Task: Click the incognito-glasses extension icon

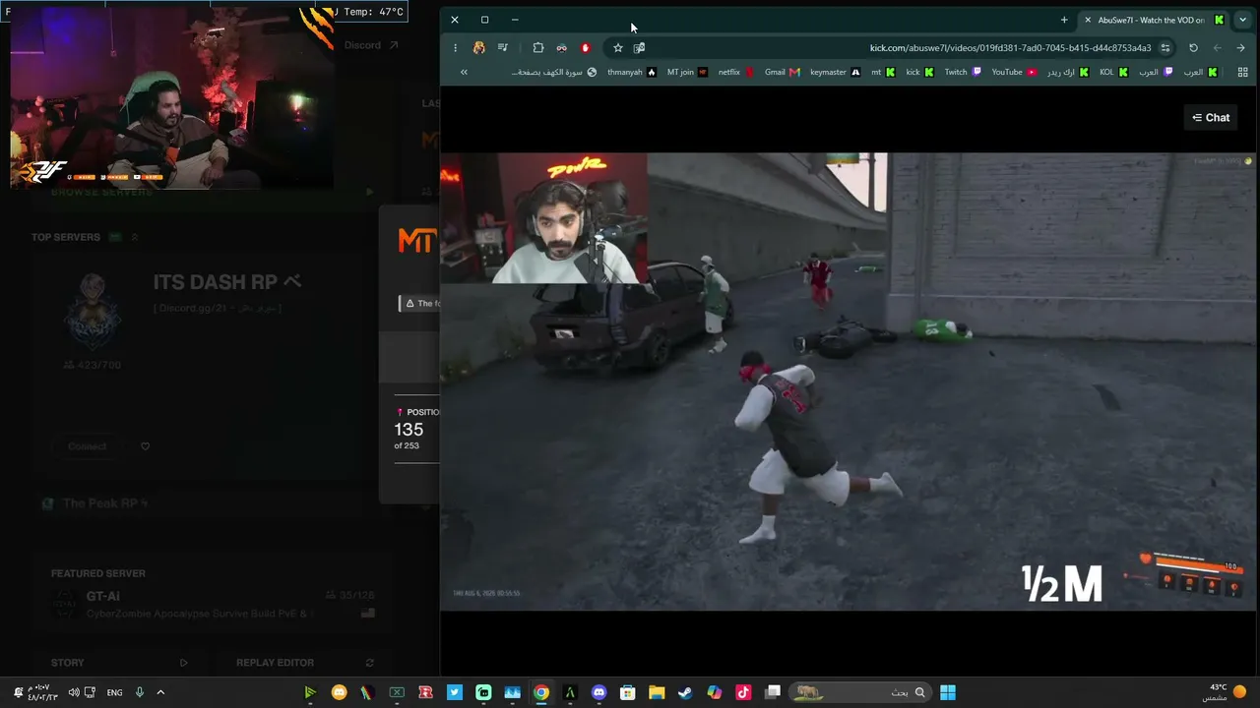Action: pos(562,47)
